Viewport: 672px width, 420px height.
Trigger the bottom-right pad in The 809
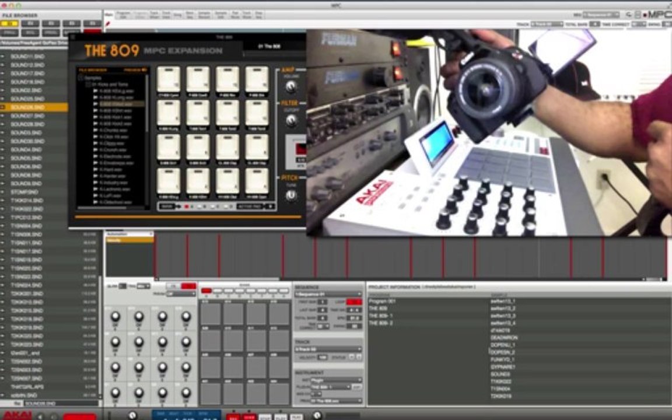pos(257,181)
